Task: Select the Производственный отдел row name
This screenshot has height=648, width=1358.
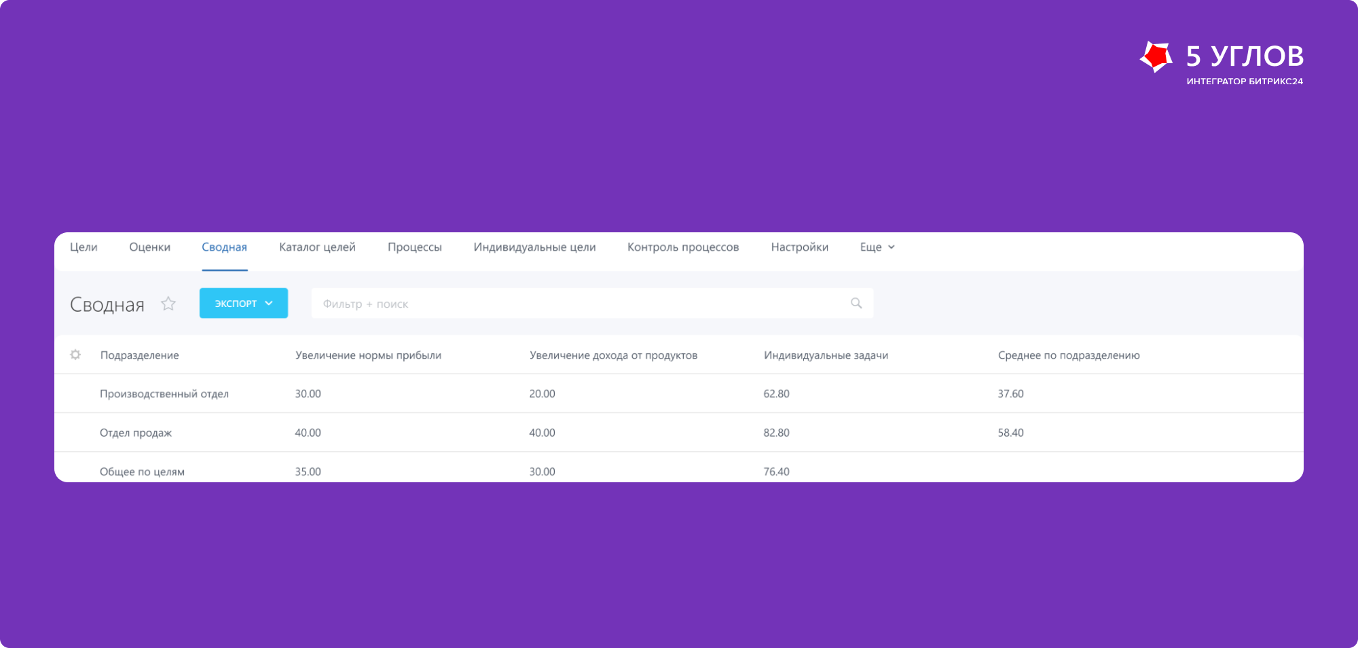Action: (x=164, y=394)
